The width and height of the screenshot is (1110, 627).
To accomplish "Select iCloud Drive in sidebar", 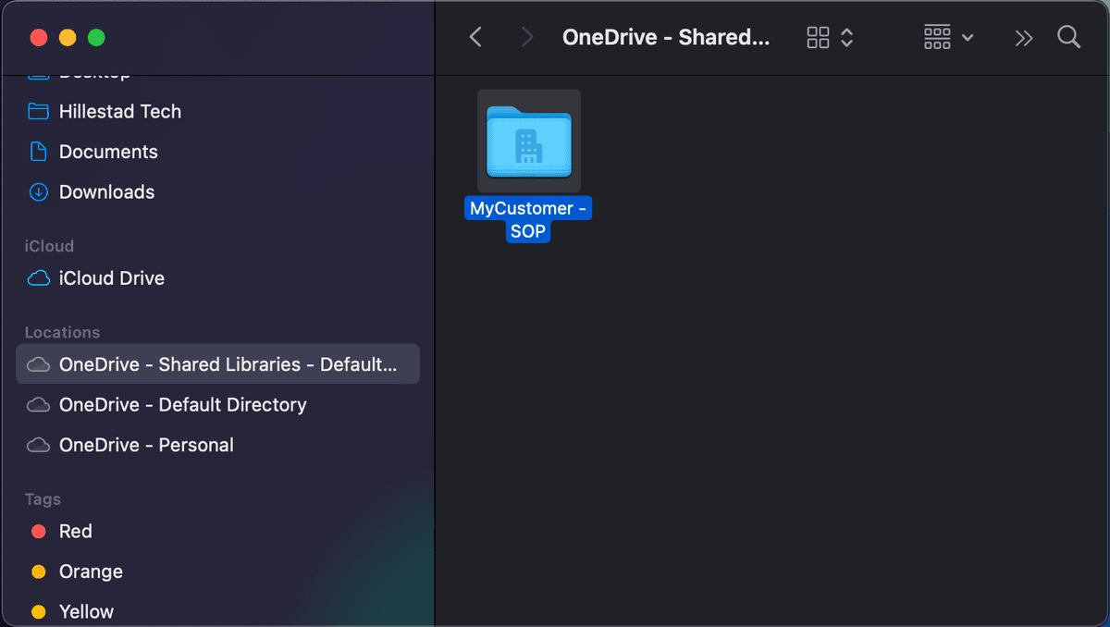I will (111, 278).
